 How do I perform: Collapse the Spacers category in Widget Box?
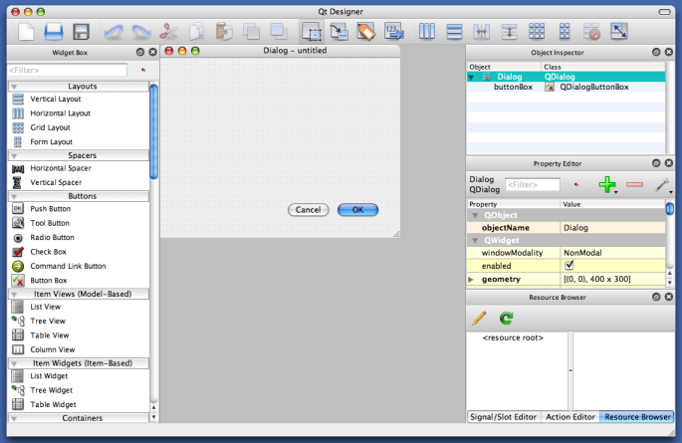(x=14, y=156)
